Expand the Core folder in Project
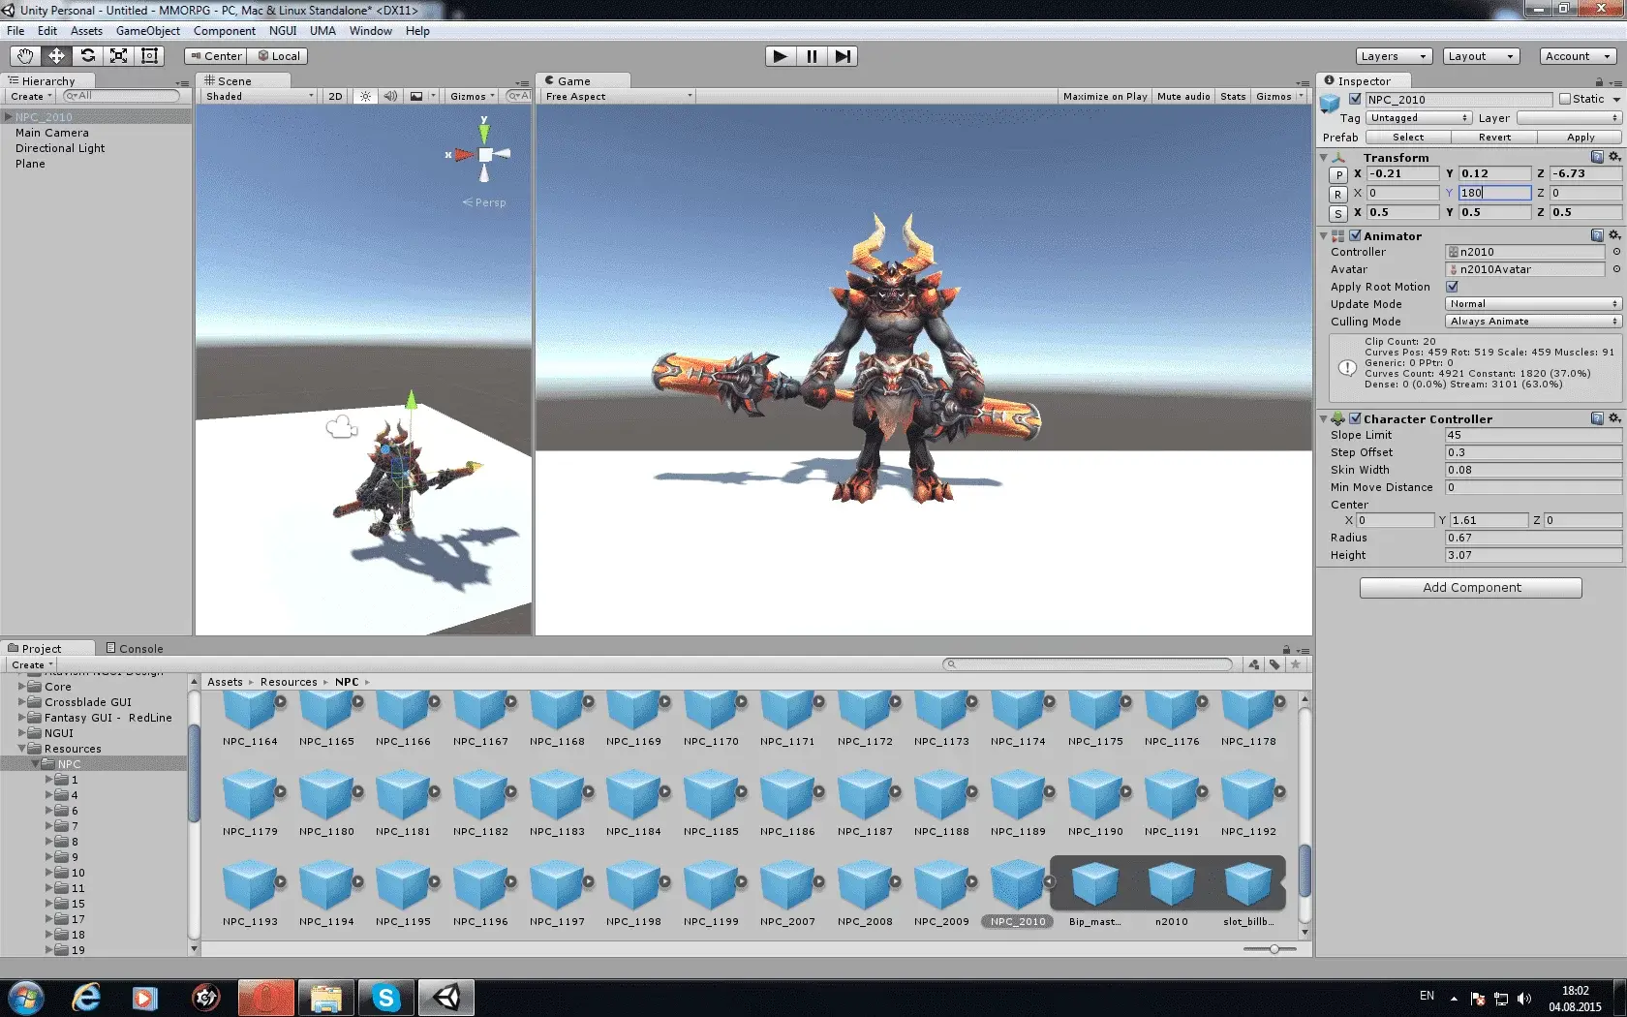The image size is (1627, 1017). pos(21,687)
